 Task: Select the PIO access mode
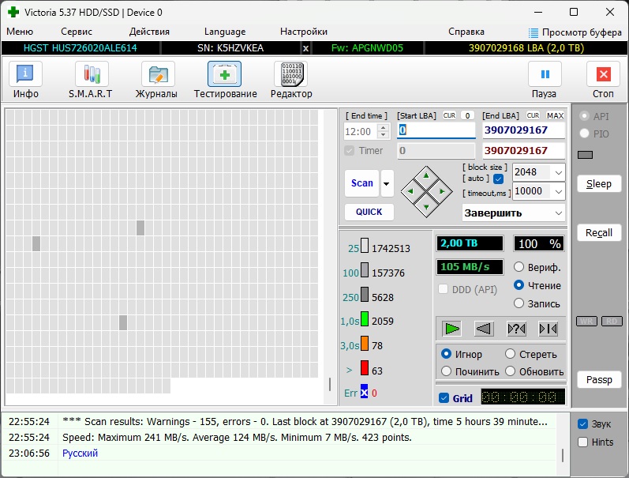point(584,134)
